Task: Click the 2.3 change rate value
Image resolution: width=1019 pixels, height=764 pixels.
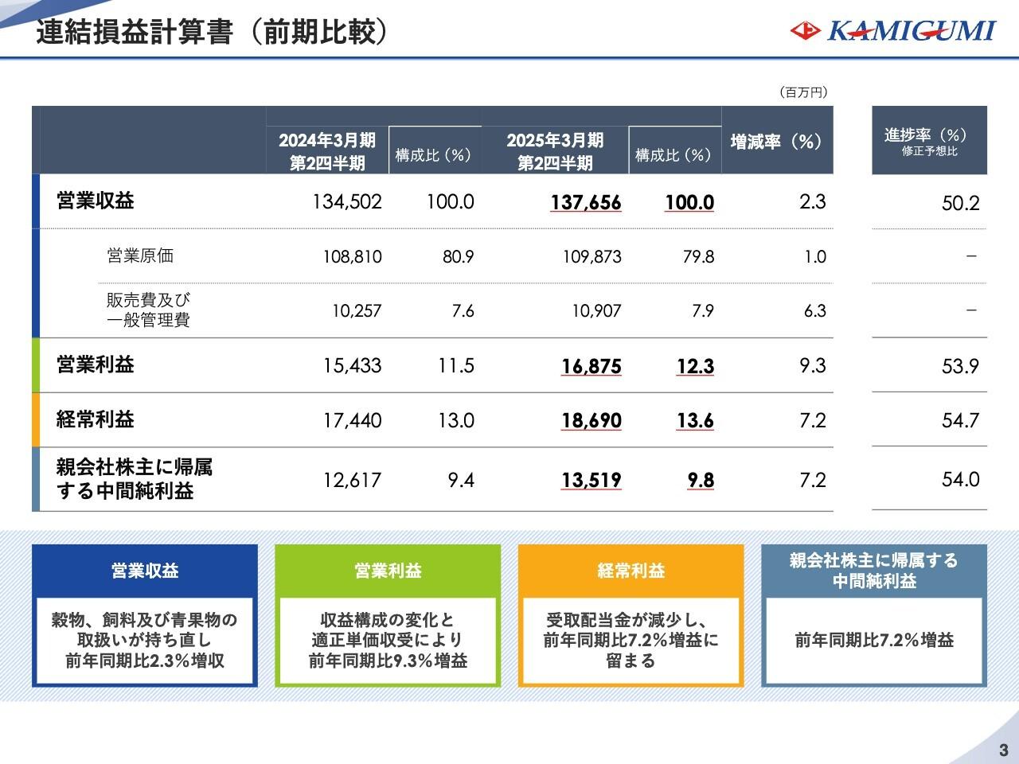Action: 813,202
